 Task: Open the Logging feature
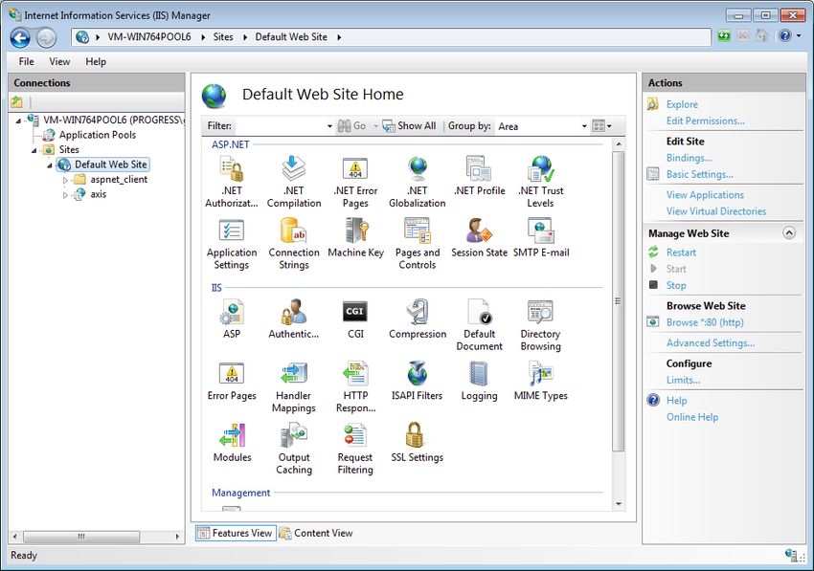click(x=479, y=382)
